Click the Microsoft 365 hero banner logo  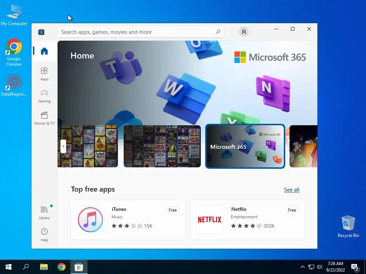tap(270, 57)
